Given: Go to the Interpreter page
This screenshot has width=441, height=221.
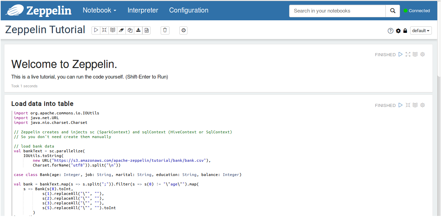Looking at the screenshot, I should pos(143,10).
